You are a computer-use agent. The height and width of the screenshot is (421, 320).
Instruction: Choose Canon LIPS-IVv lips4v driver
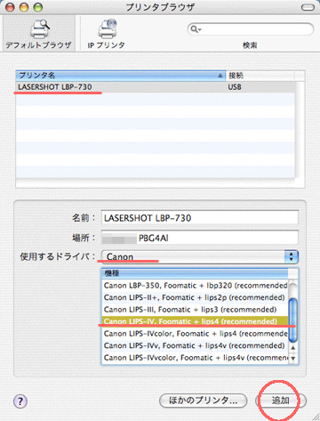click(195, 345)
